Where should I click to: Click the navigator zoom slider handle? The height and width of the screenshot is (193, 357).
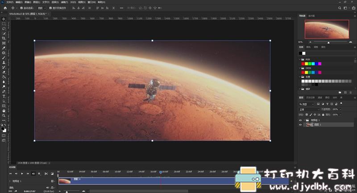pyautogui.click(x=328, y=42)
